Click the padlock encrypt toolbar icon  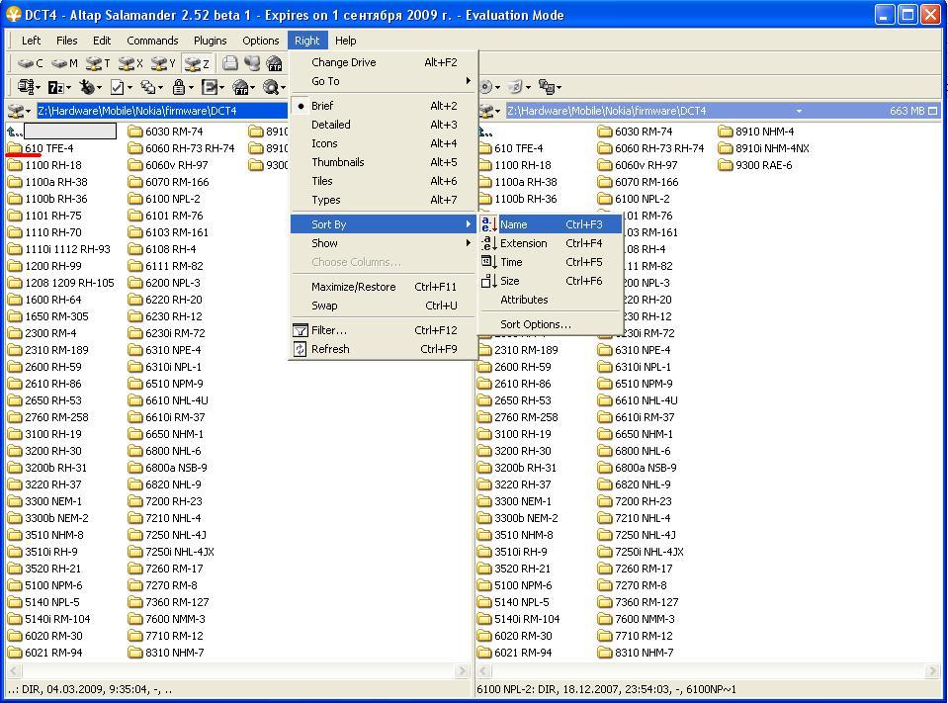point(181,88)
